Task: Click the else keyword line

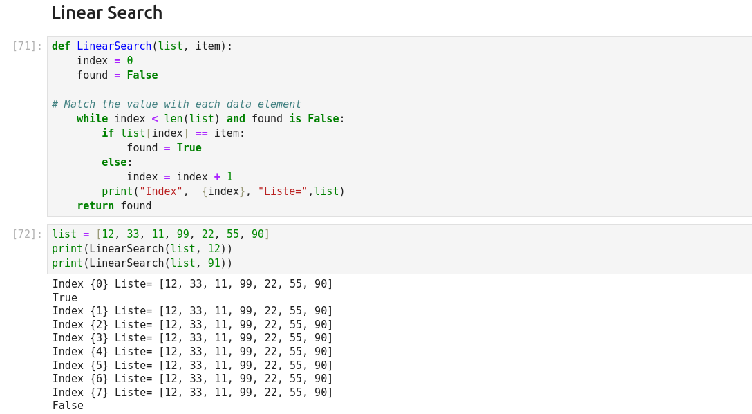Action: click(116, 162)
